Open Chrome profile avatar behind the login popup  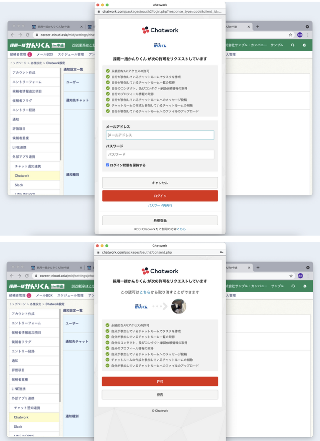point(300,35)
